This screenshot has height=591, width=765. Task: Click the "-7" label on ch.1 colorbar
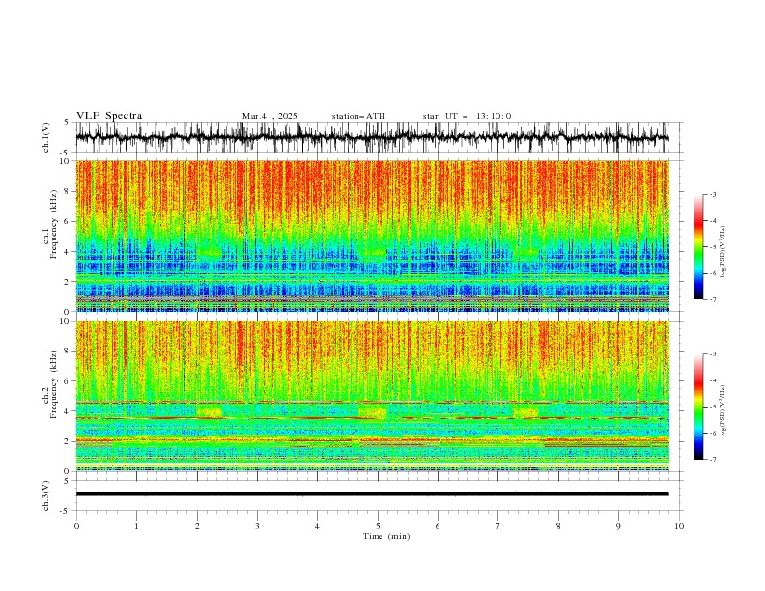(x=713, y=299)
